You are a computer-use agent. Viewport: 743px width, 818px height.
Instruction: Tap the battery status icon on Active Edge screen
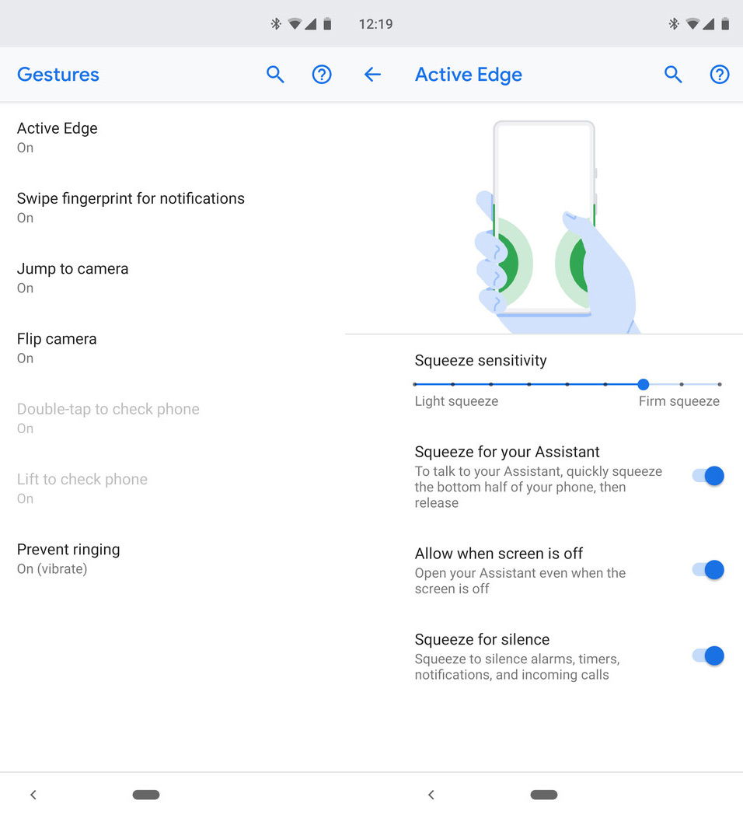tap(725, 23)
